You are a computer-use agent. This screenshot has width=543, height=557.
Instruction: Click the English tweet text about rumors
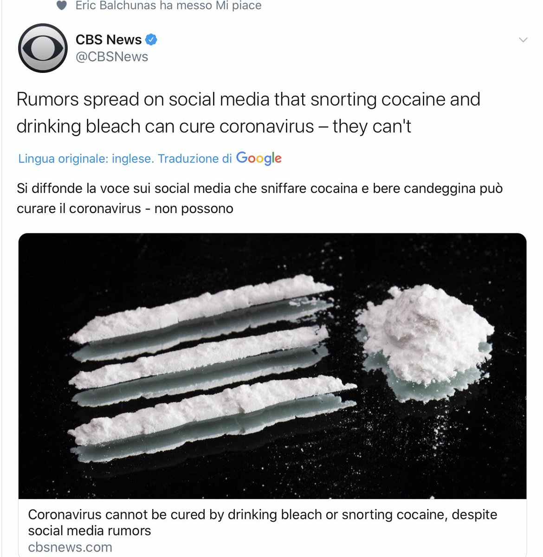(x=248, y=113)
